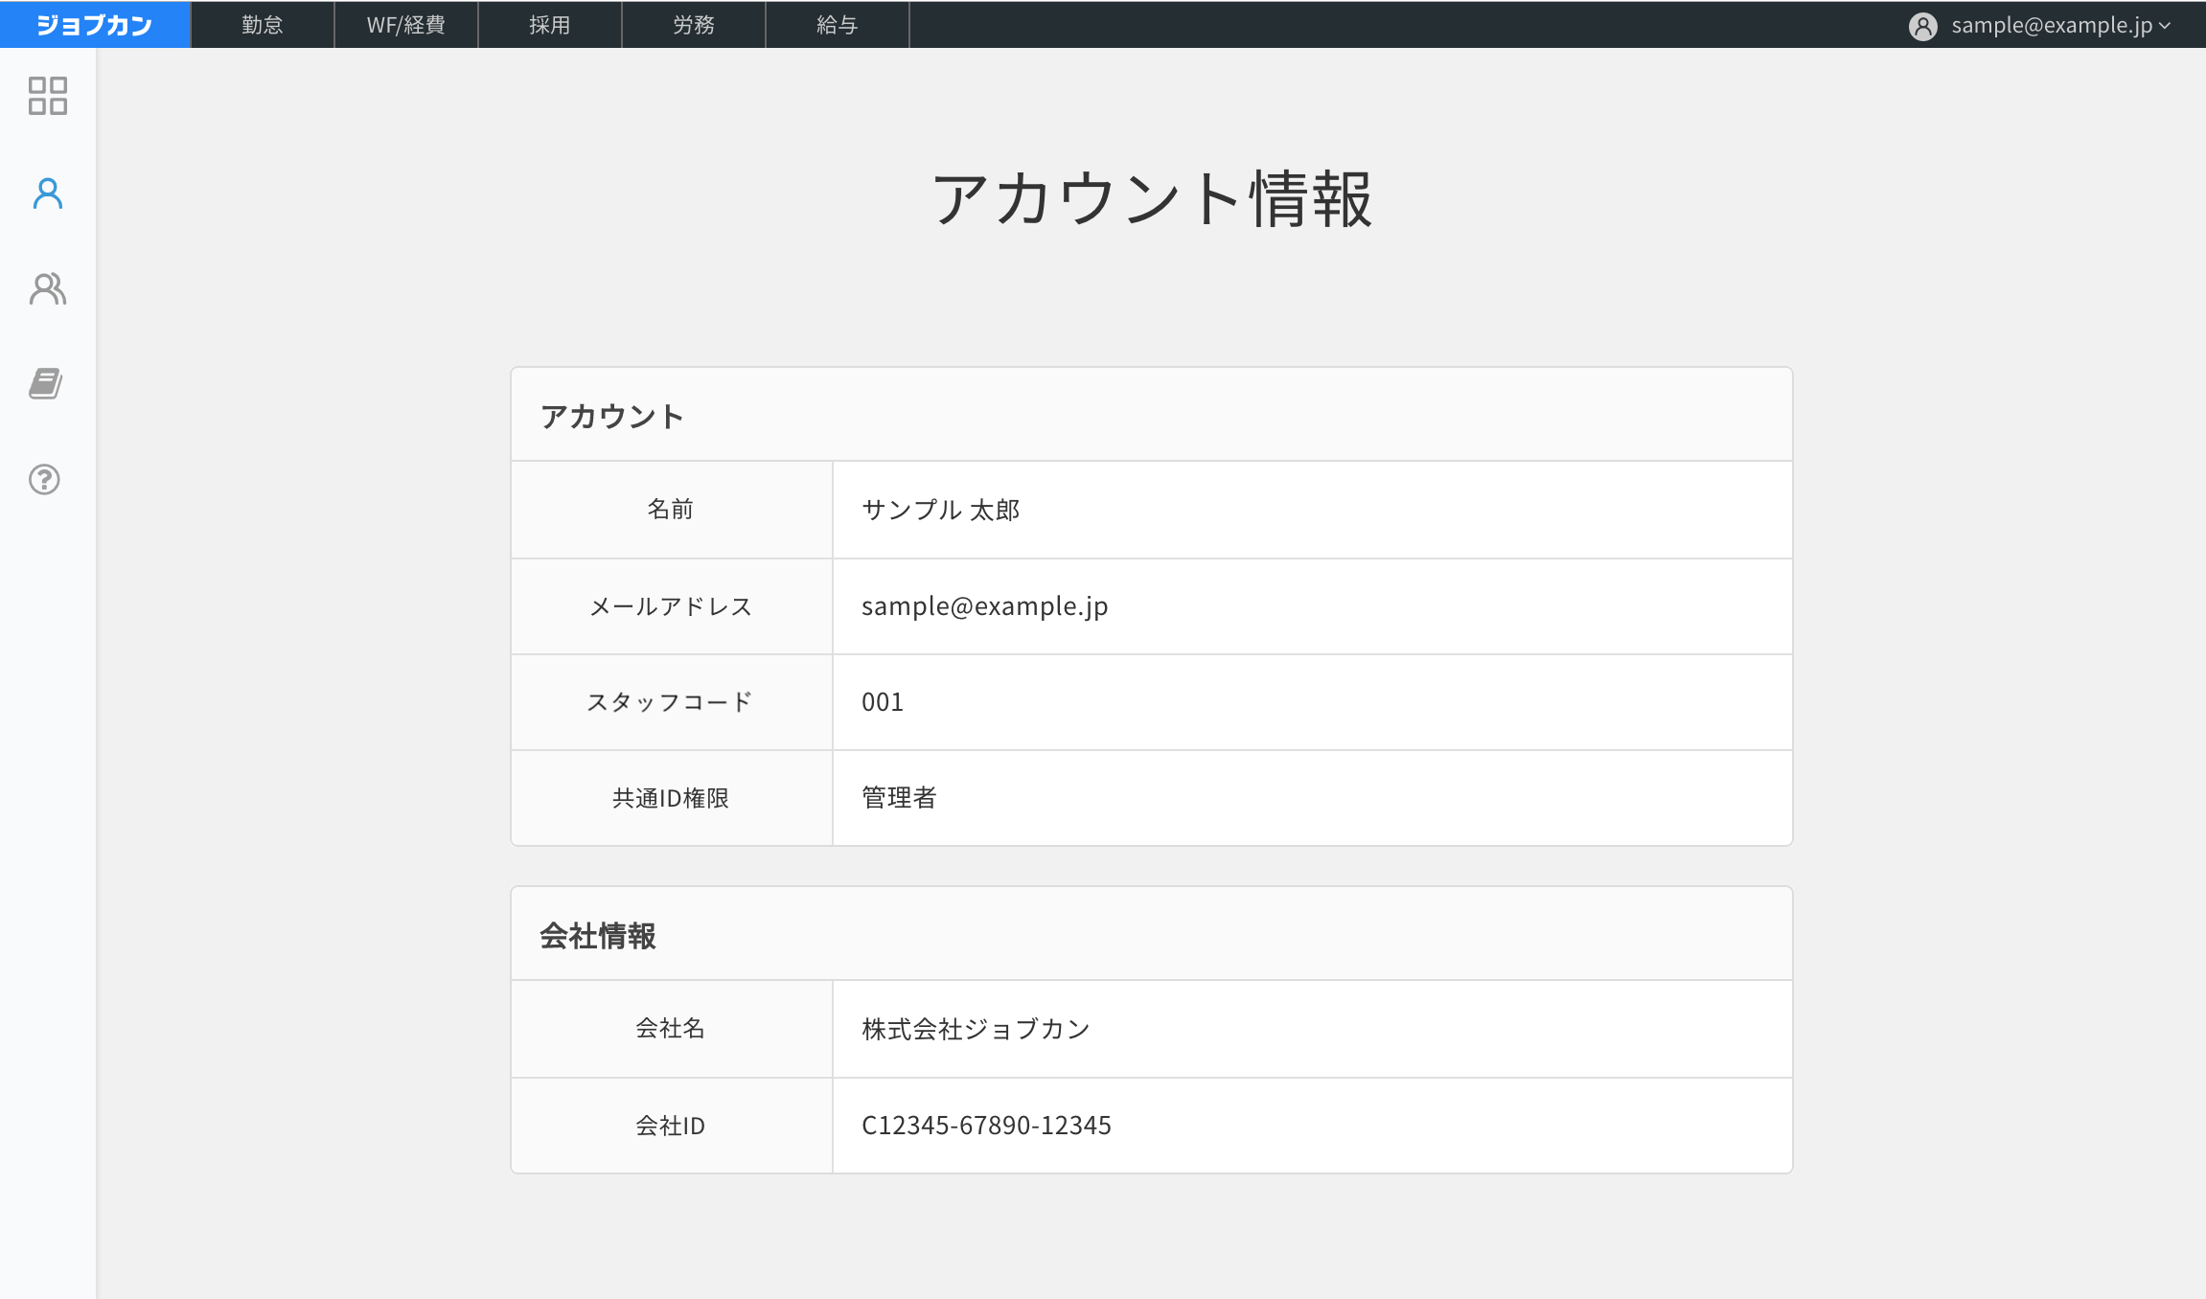
Task: Click the user avatar icon in header
Action: tap(1922, 26)
